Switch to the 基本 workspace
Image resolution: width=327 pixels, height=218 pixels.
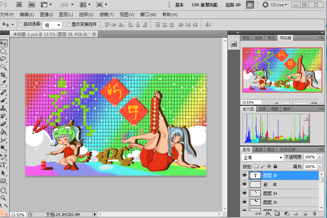(x=179, y=5)
